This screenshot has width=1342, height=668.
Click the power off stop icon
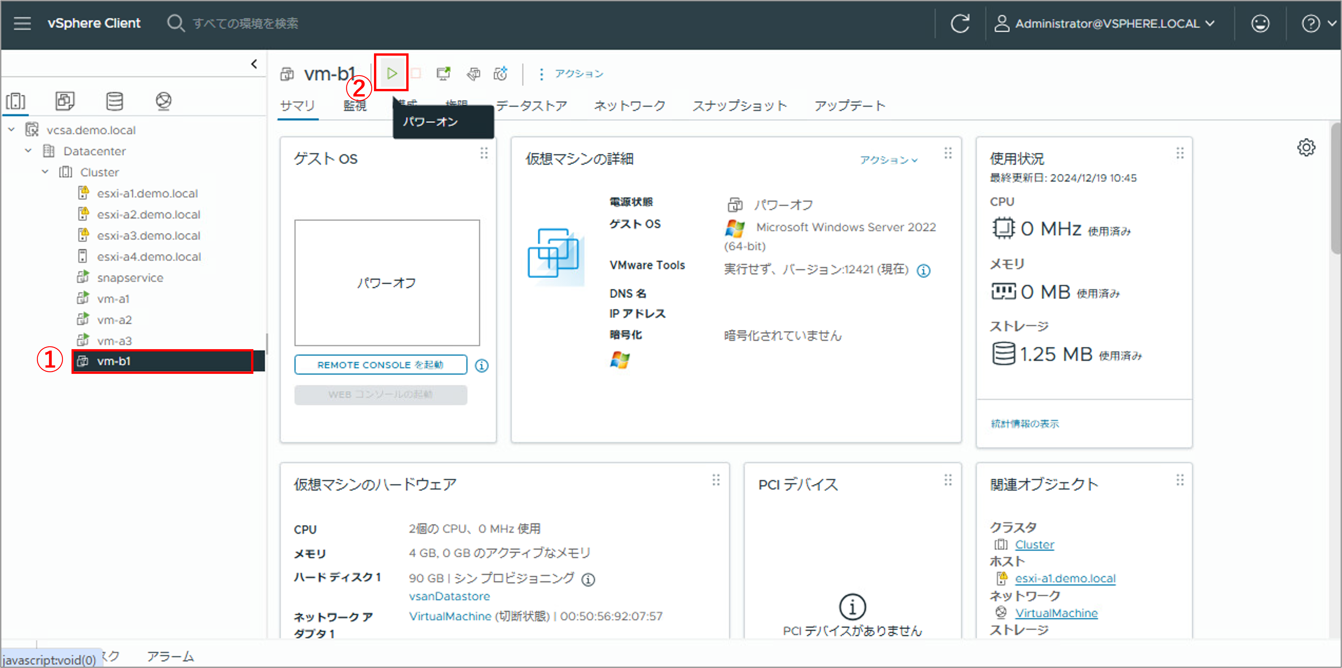point(416,73)
